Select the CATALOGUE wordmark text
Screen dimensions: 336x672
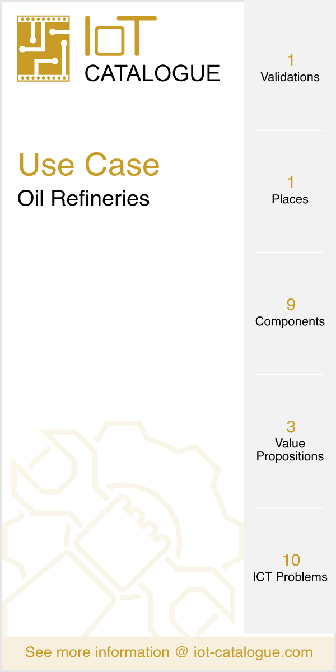[152, 73]
